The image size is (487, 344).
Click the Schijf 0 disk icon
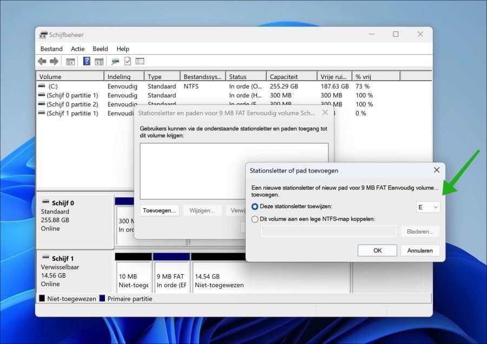pyautogui.click(x=45, y=202)
